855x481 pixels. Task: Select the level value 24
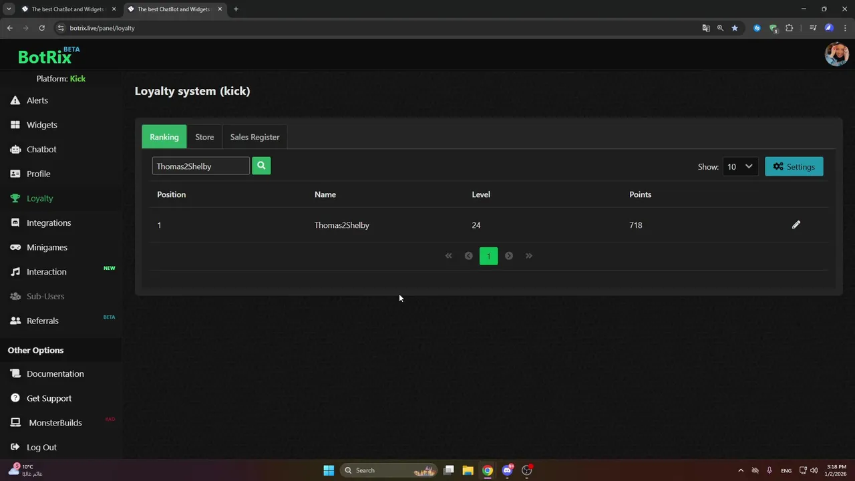(x=476, y=225)
